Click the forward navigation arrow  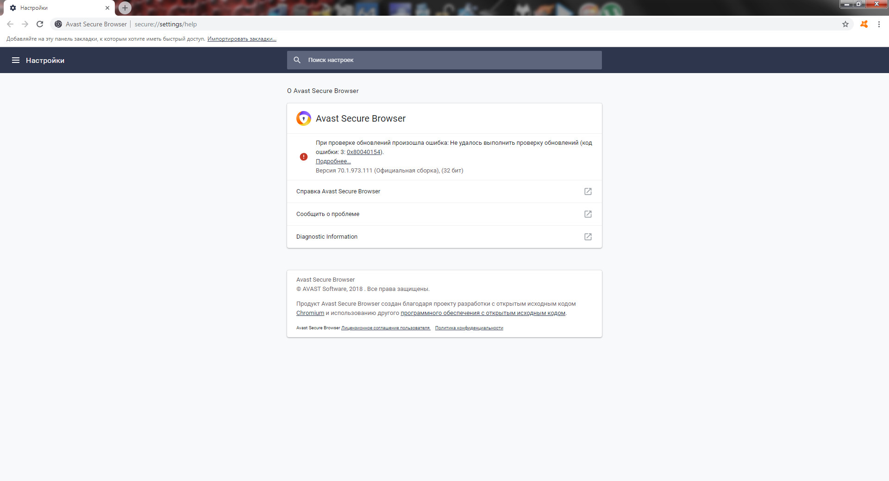point(25,24)
